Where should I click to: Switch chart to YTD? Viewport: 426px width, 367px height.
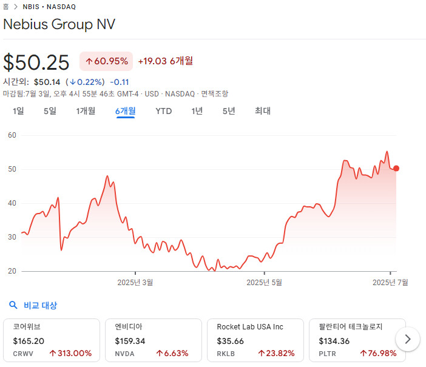point(163,111)
